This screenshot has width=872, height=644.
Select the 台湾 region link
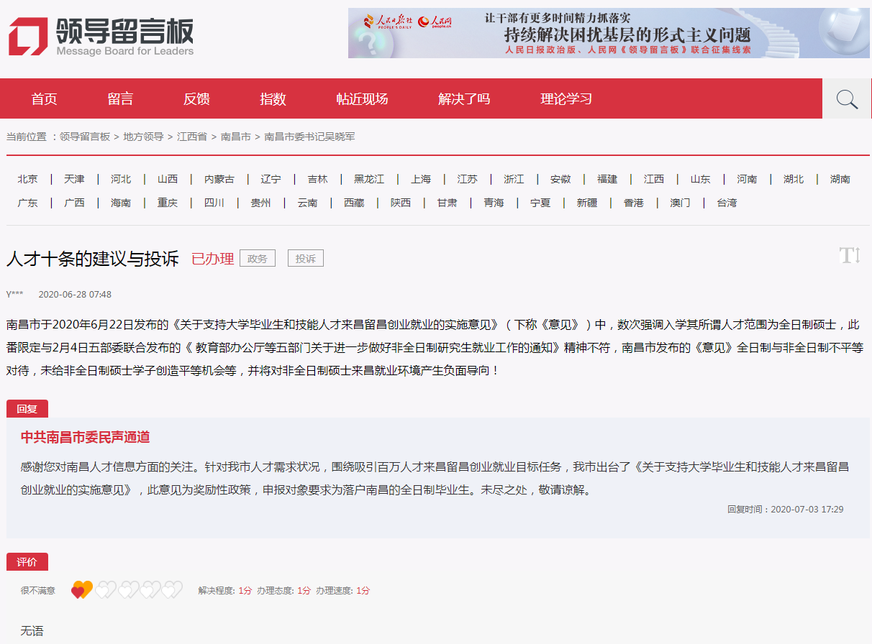tap(727, 203)
